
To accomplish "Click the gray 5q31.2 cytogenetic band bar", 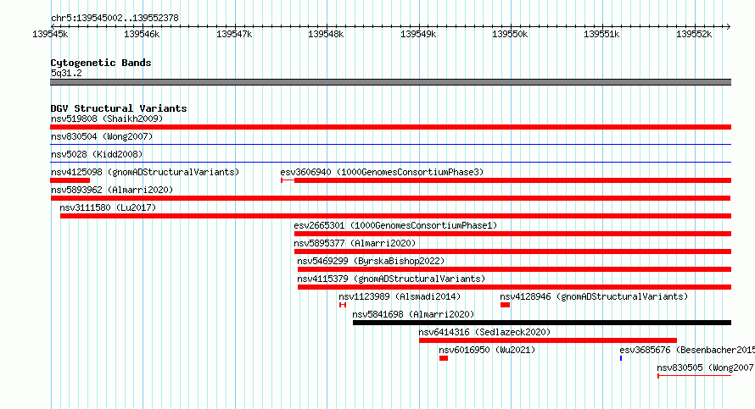I will (x=390, y=82).
